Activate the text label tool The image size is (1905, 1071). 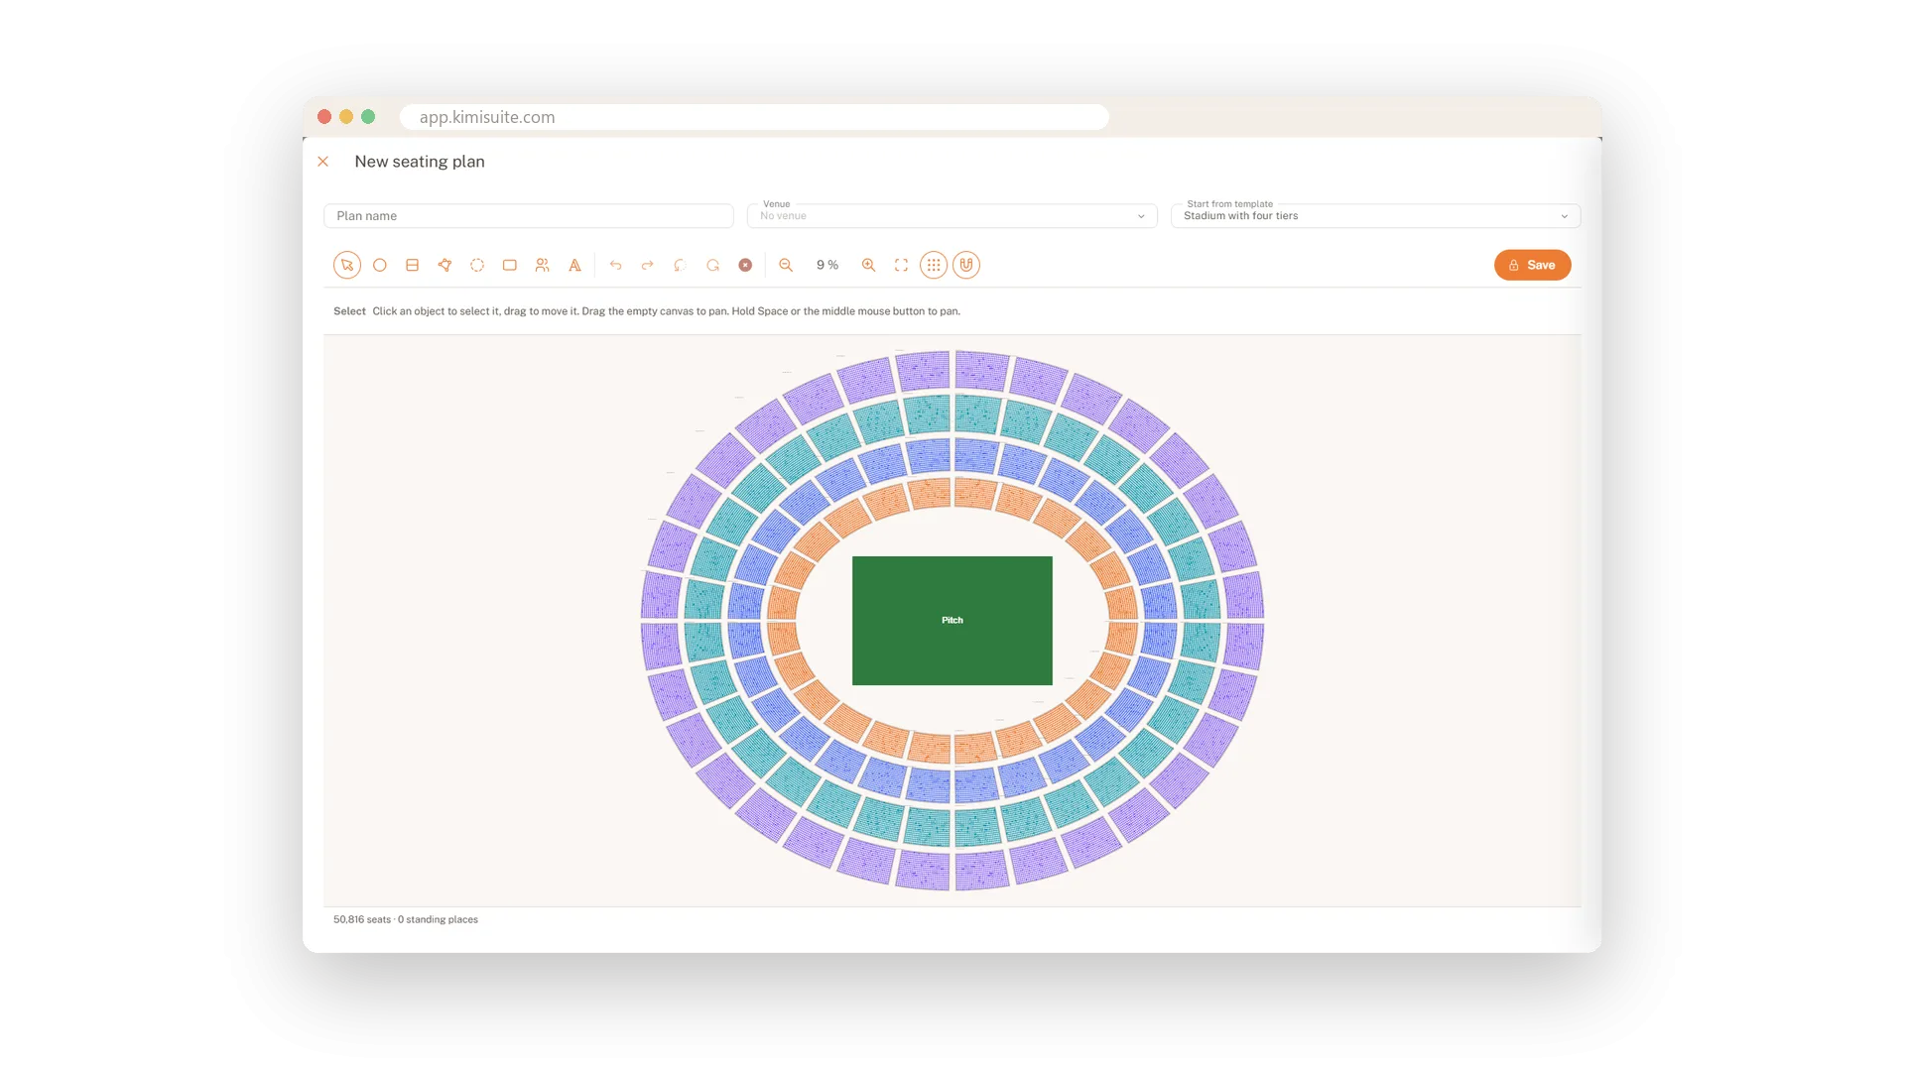[x=574, y=265]
